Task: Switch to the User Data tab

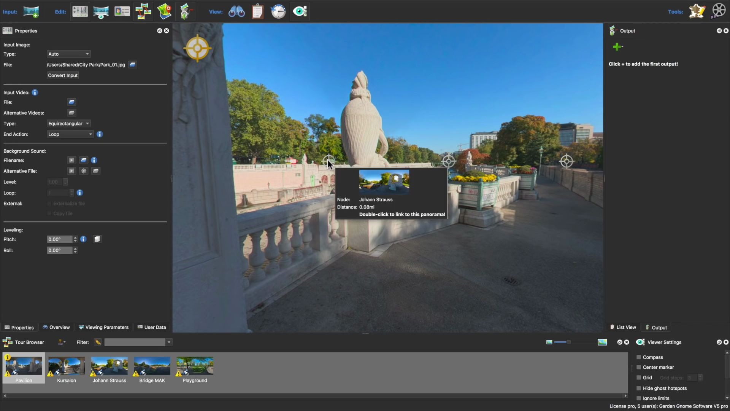Action: 152,327
